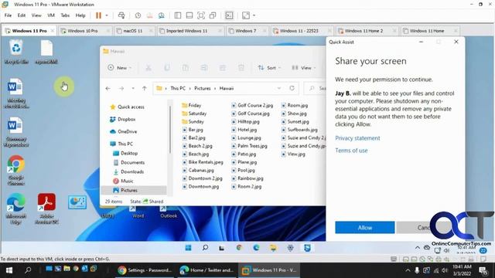Click the Paste icon in File Explorer
Image resolution: width=495 pixels, height=278 pixels.
click(x=186, y=68)
